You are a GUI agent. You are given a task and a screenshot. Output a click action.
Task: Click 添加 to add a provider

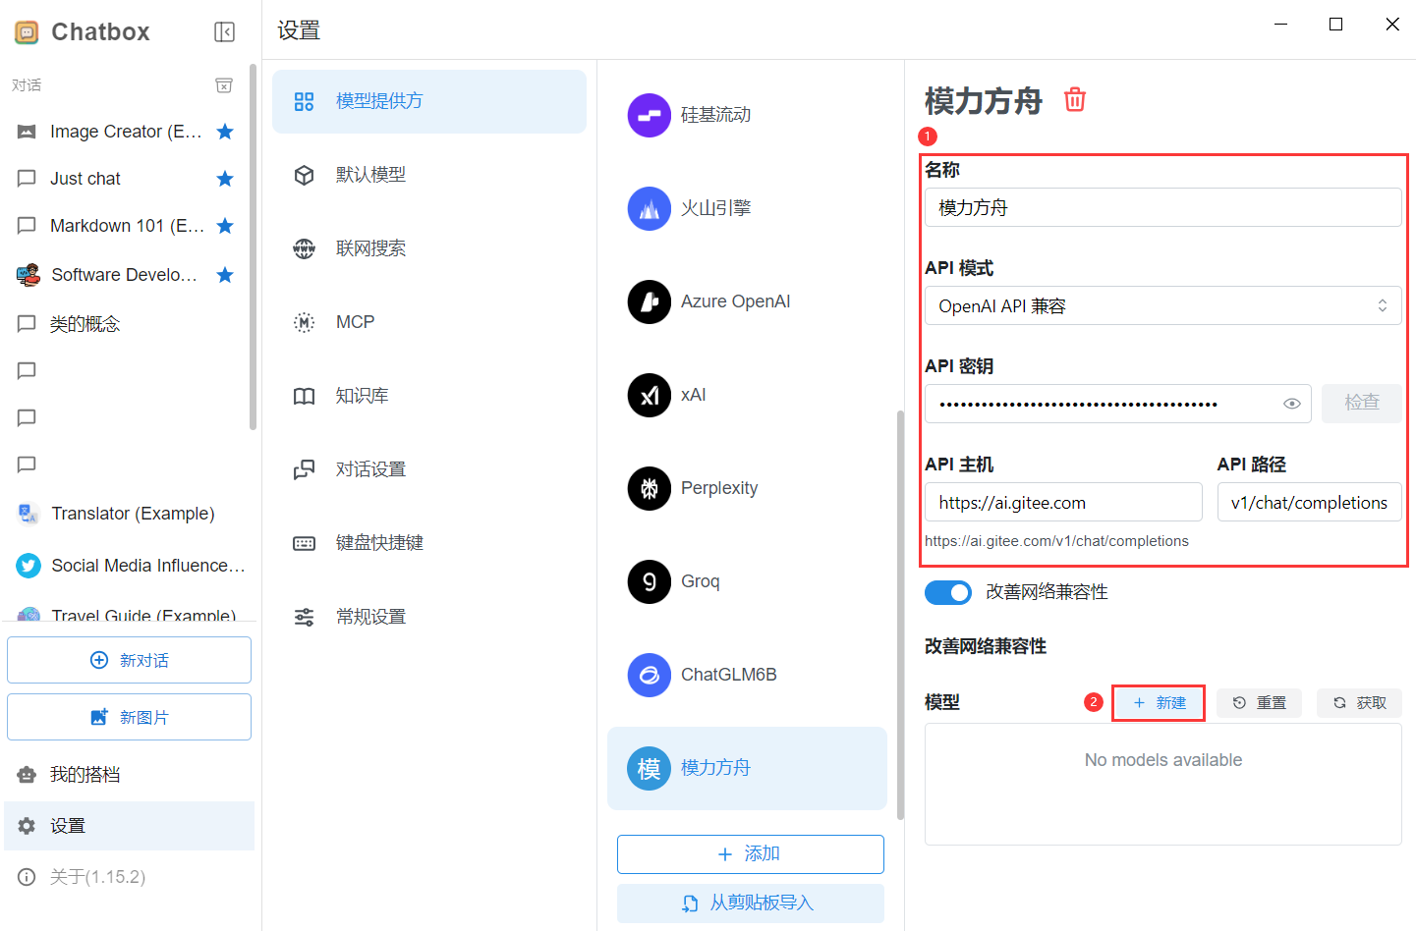750,854
